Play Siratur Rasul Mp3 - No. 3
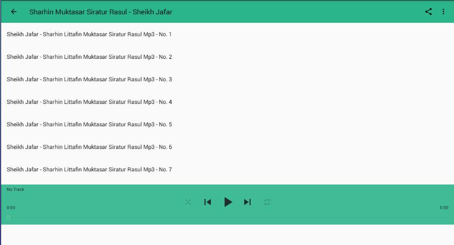The width and height of the screenshot is (454, 245). [x=228, y=80]
